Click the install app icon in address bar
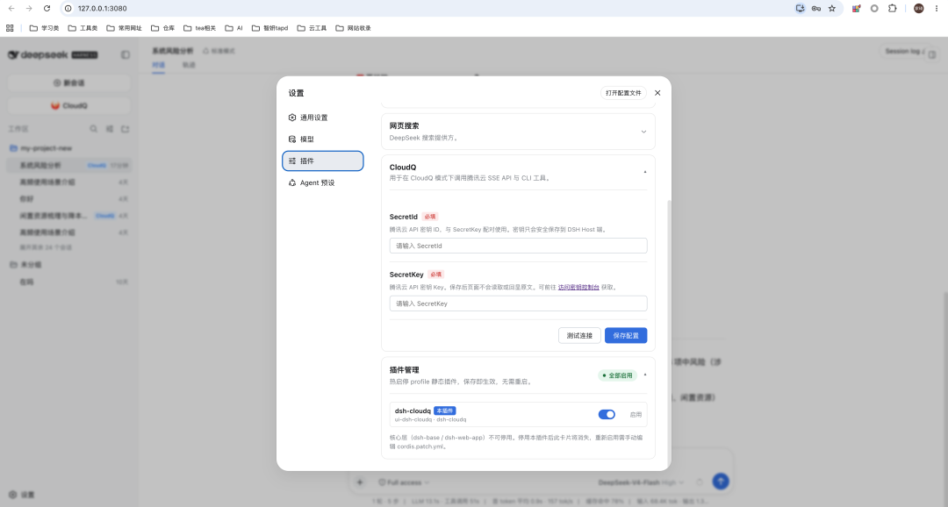This screenshot has width=948, height=507. tap(800, 9)
